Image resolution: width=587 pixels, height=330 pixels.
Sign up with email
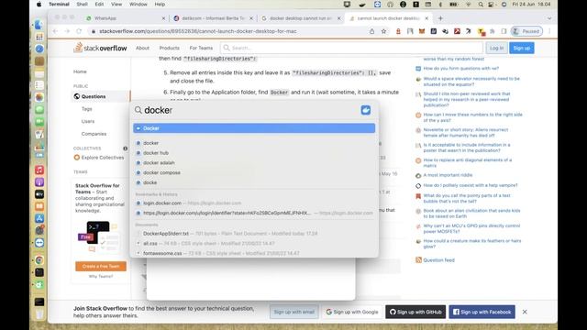coord(293,312)
